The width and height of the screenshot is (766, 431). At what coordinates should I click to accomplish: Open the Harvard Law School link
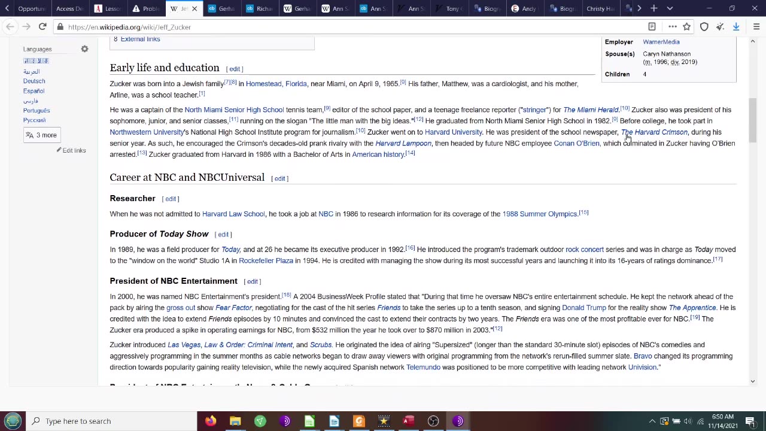(x=233, y=214)
